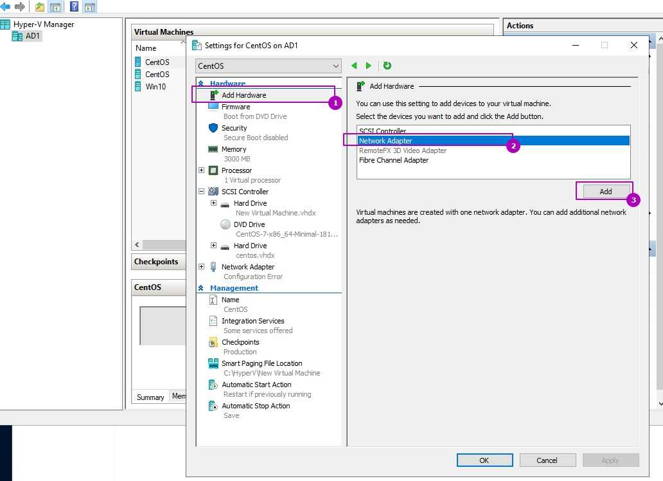Select Fibre Channel Adapter in device list
The image size is (663, 481).
393,160
